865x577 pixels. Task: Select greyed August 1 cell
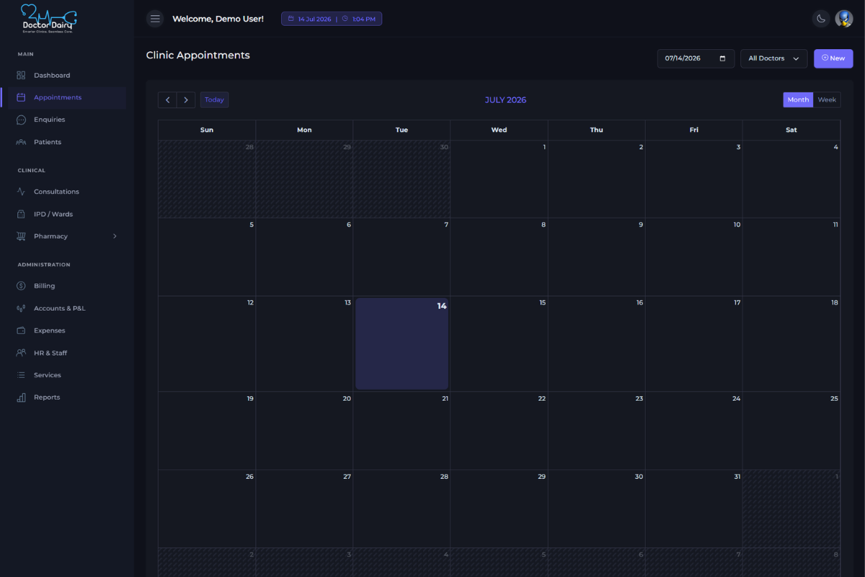791,508
